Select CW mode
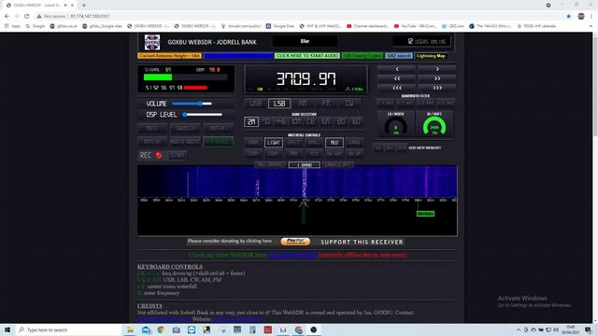This screenshot has height=336, width=598. click(x=349, y=104)
